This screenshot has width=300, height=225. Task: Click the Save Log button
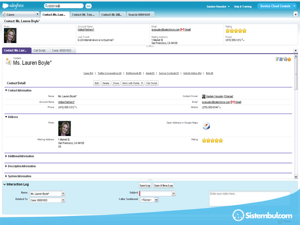tap(145, 186)
